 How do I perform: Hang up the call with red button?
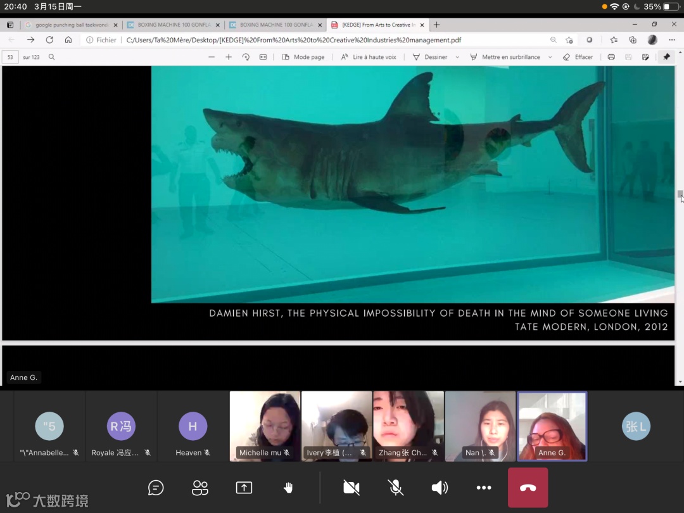tap(528, 488)
